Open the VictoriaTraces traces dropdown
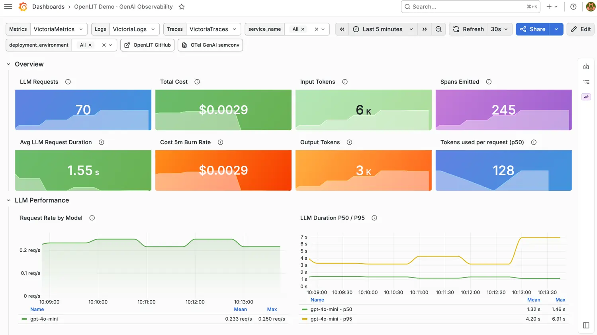Viewport: 597px width, 335px height. pyautogui.click(x=213, y=29)
